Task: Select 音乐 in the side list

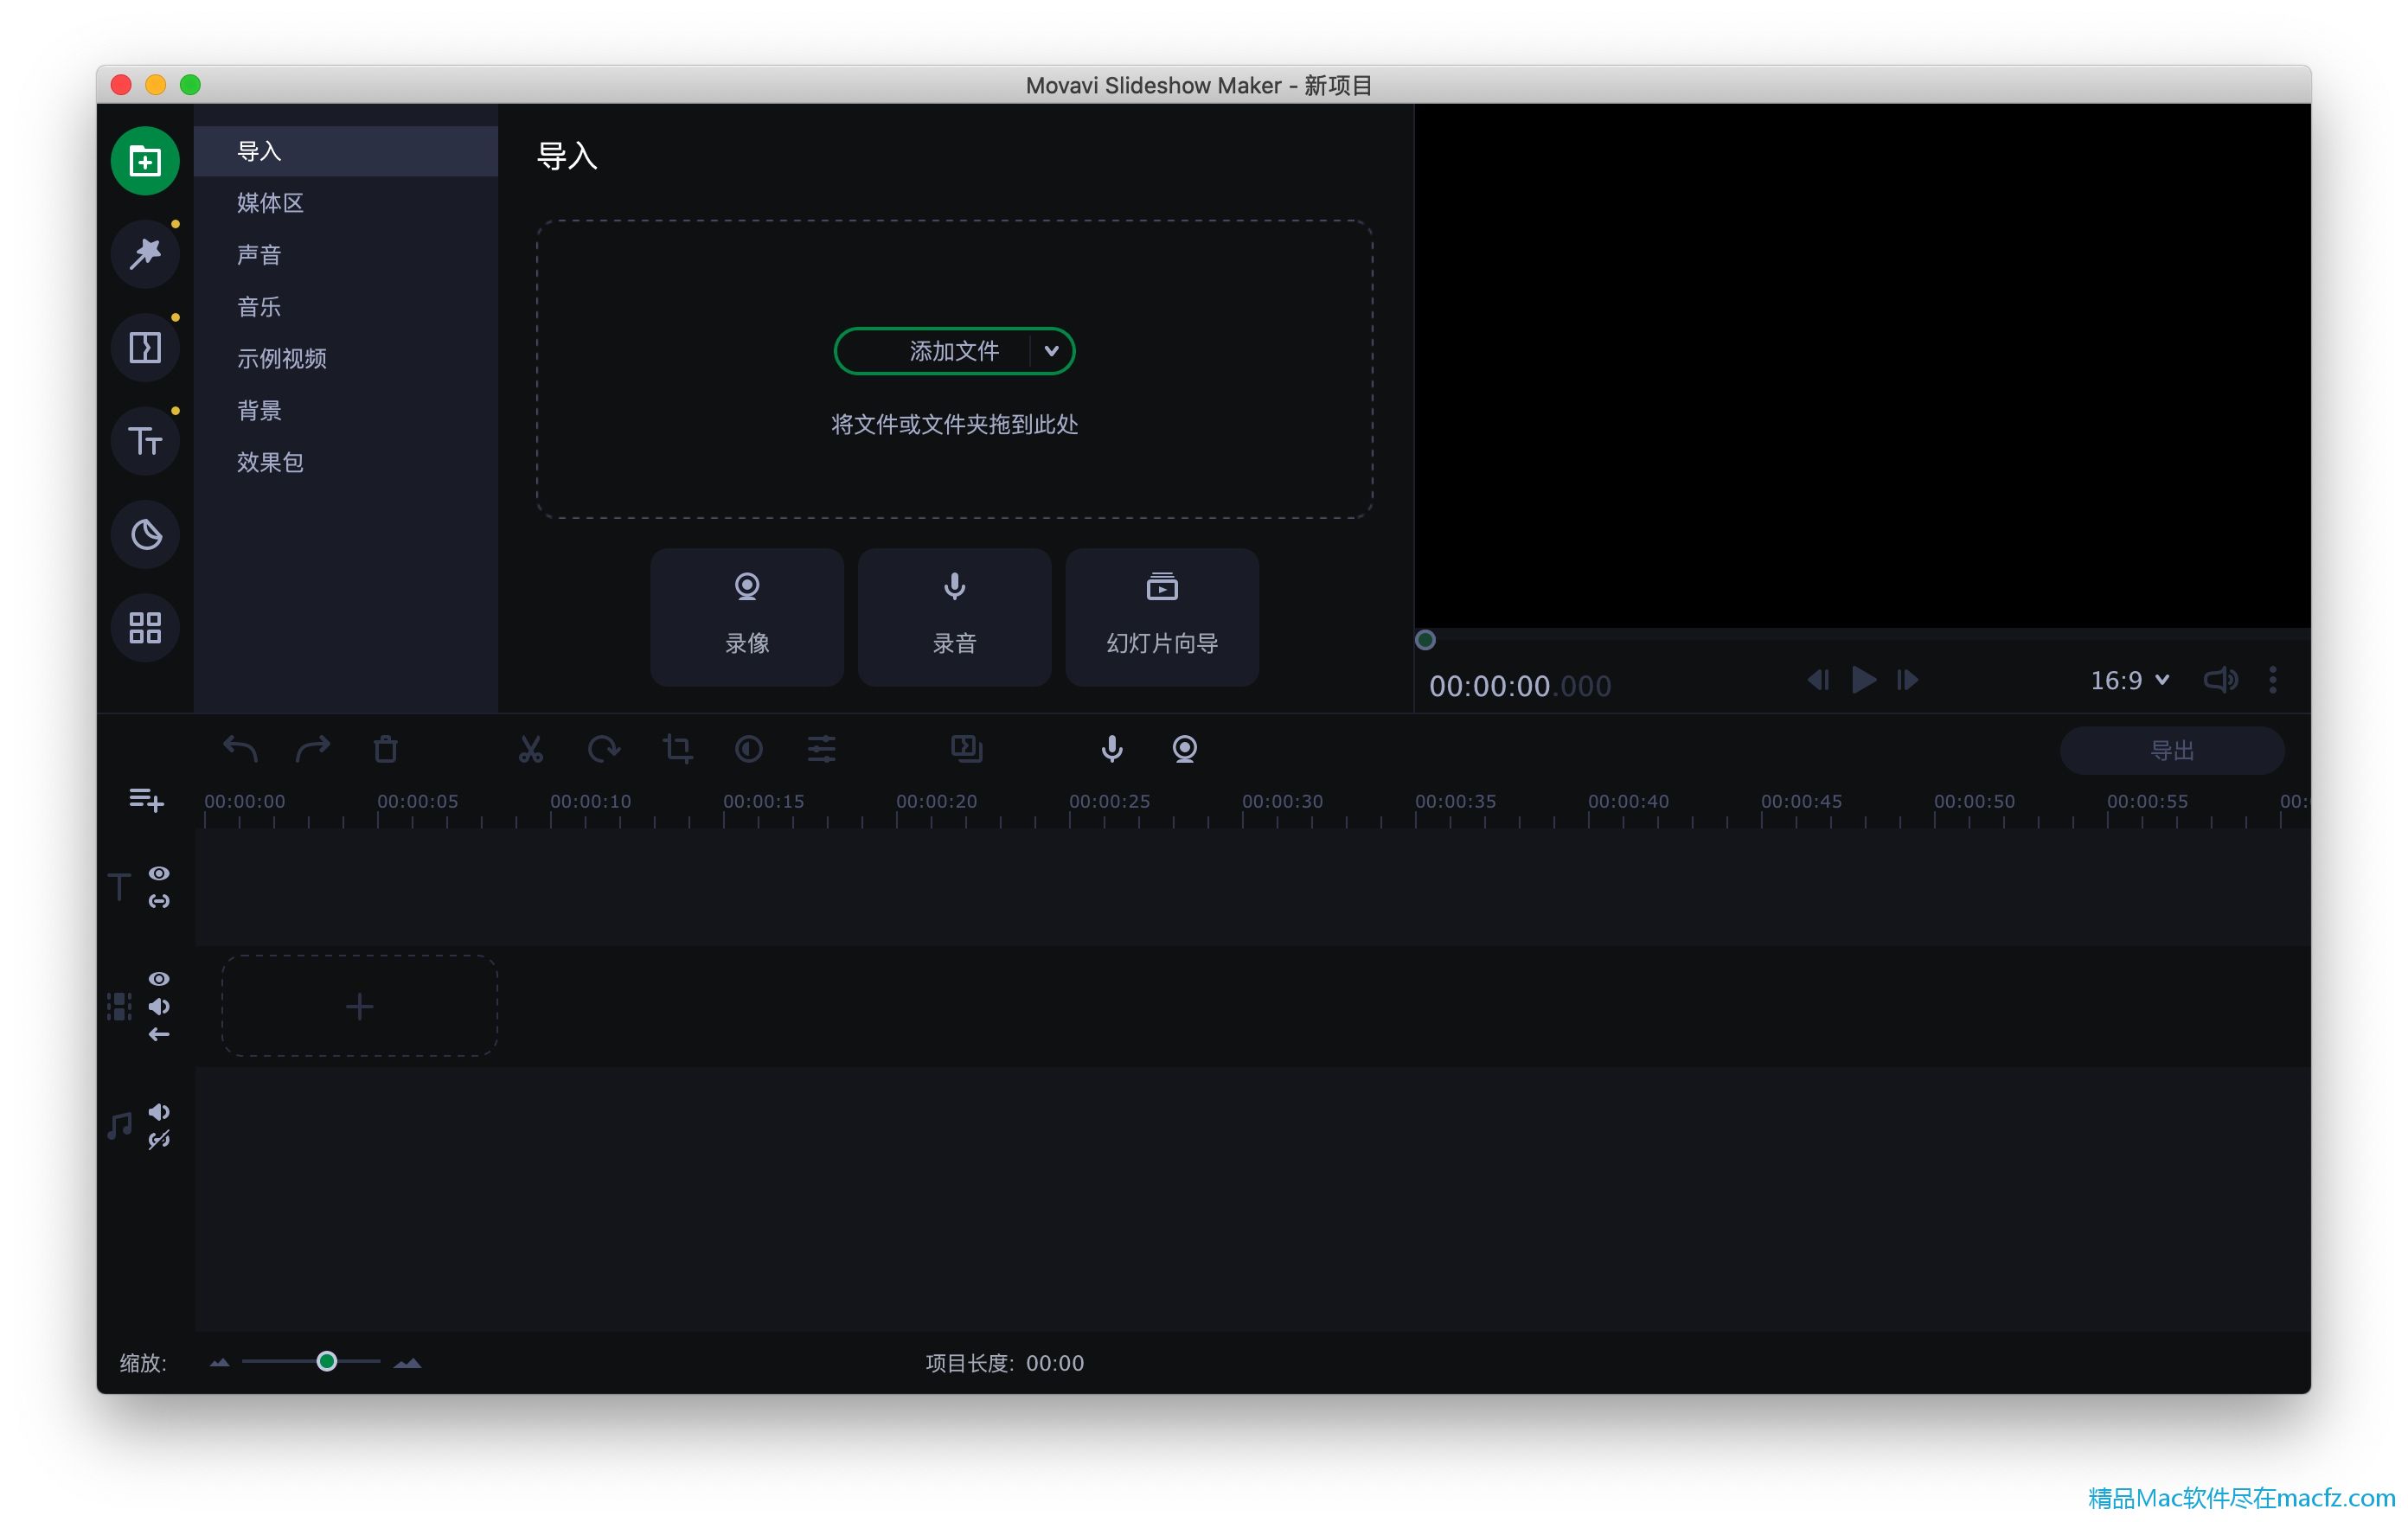Action: tap(346, 307)
